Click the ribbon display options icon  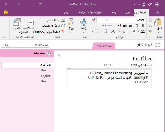(40, 4)
